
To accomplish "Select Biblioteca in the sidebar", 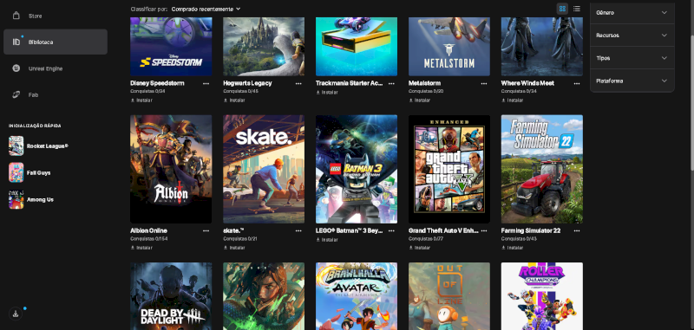I will [x=55, y=42].
